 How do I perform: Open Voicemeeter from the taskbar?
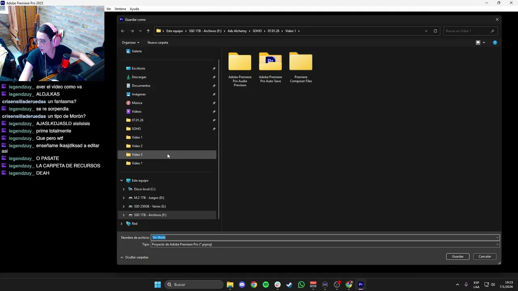click(313, 285)
